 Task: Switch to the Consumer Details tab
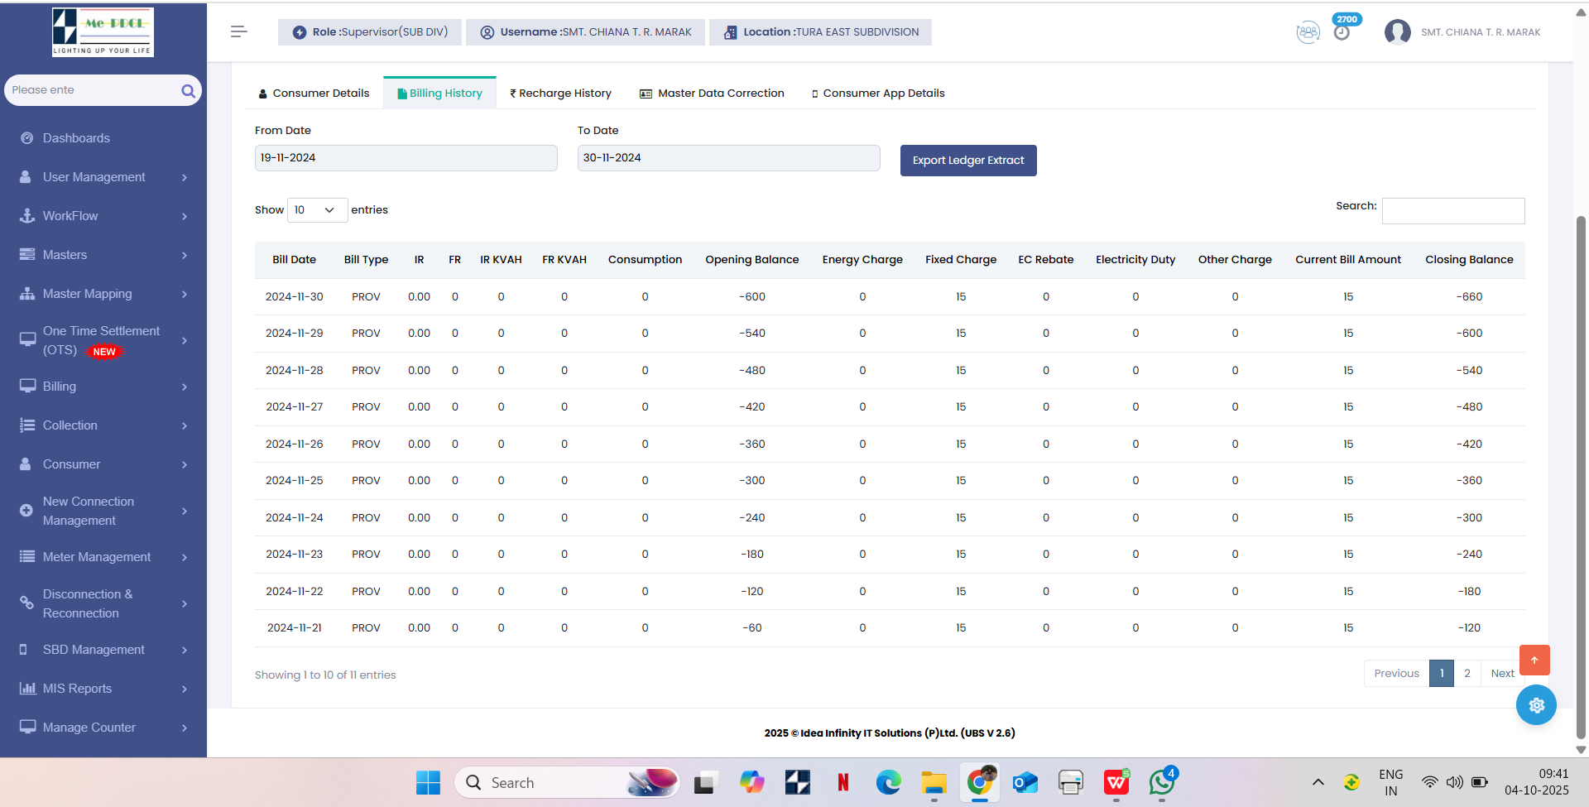314,94
